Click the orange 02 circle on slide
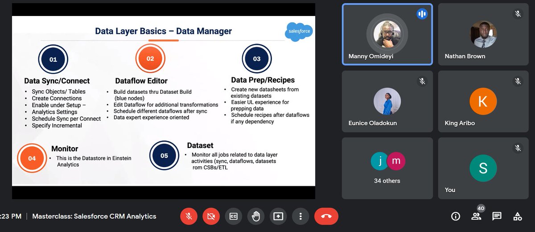The height and width of the screenshot is (232, 535). pos(150,59)
